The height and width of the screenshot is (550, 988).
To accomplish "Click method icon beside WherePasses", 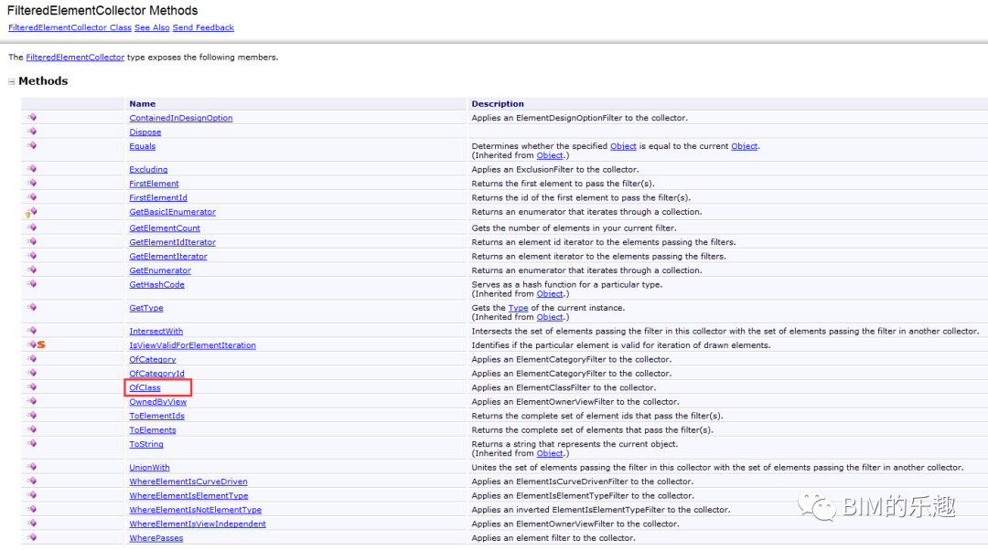I will (x=32, y=537).
